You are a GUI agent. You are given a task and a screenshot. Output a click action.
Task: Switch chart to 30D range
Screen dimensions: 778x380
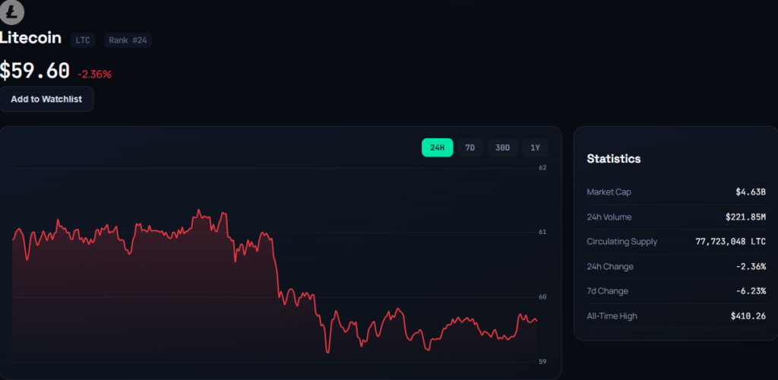(503, 148)
